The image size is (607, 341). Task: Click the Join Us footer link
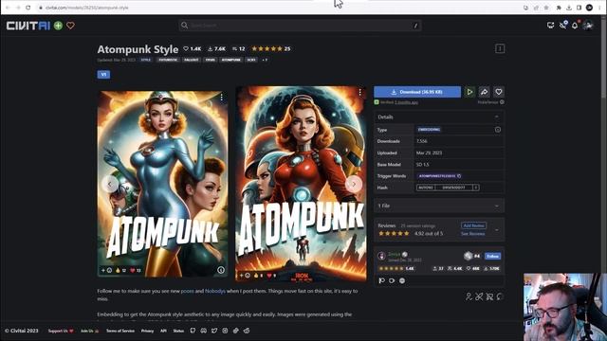click(90, 331)
